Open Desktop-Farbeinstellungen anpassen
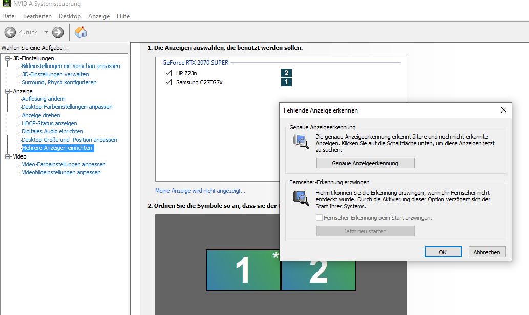This screenshot has width=529, height=315. tap(67, 107)
